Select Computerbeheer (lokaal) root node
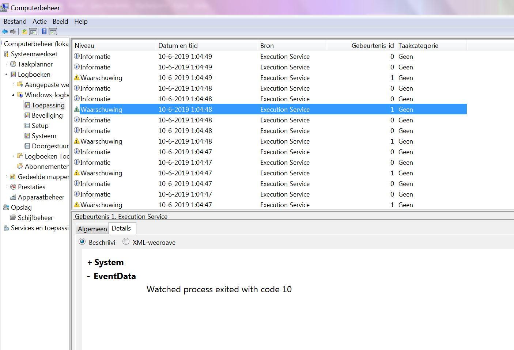This screenshot has width=514, height=350. tap(36, 44)
